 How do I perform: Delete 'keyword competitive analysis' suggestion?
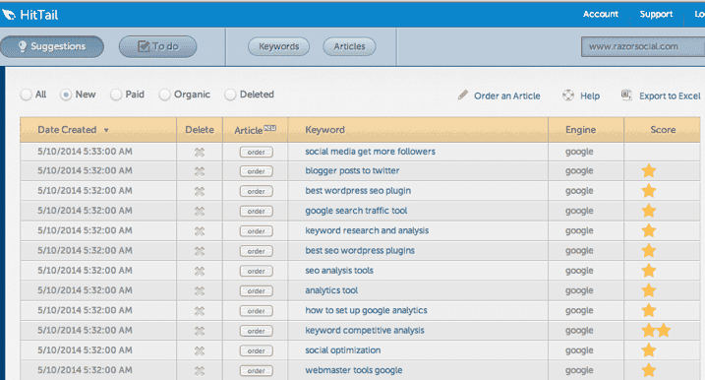click(x=200, y=331)
